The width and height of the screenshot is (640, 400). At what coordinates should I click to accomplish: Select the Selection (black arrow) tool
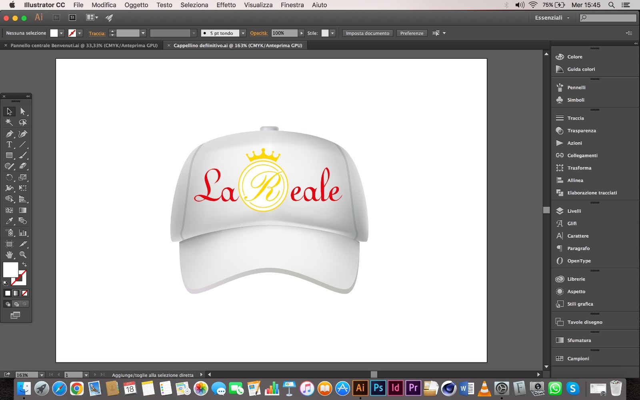9,111
